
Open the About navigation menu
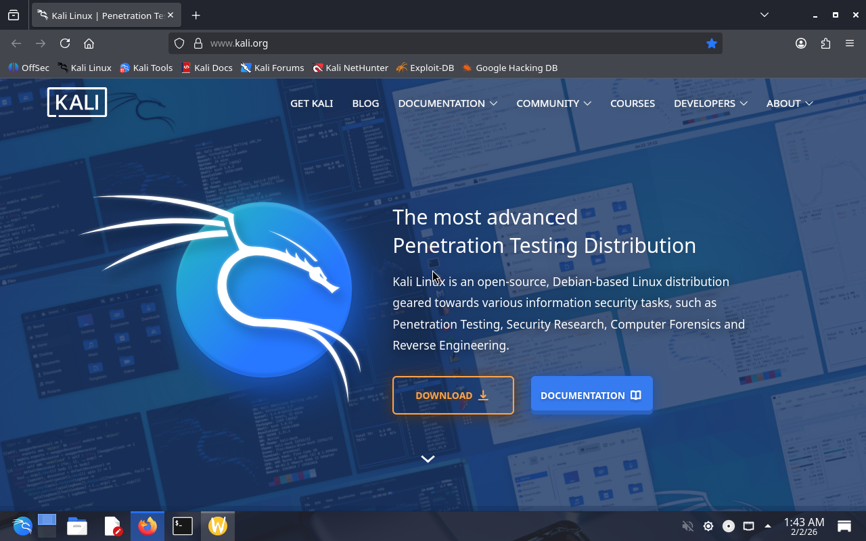pos(789,103)
